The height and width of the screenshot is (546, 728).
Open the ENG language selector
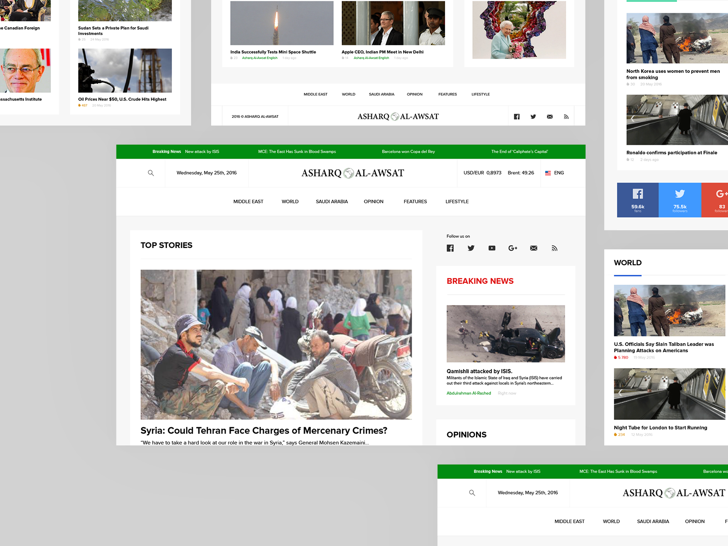coord(555,173)
